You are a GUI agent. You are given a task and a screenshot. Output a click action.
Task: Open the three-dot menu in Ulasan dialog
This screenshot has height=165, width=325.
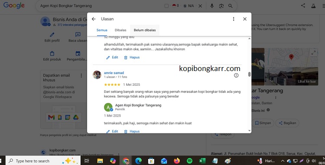[234, 19]
